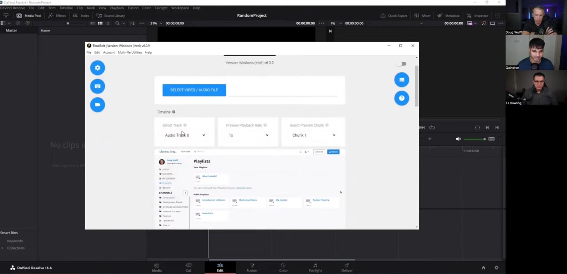Viewport: 567px width, 274px height.
Task: Open TimeBolt list menu round button
Action: click(402, 80)
